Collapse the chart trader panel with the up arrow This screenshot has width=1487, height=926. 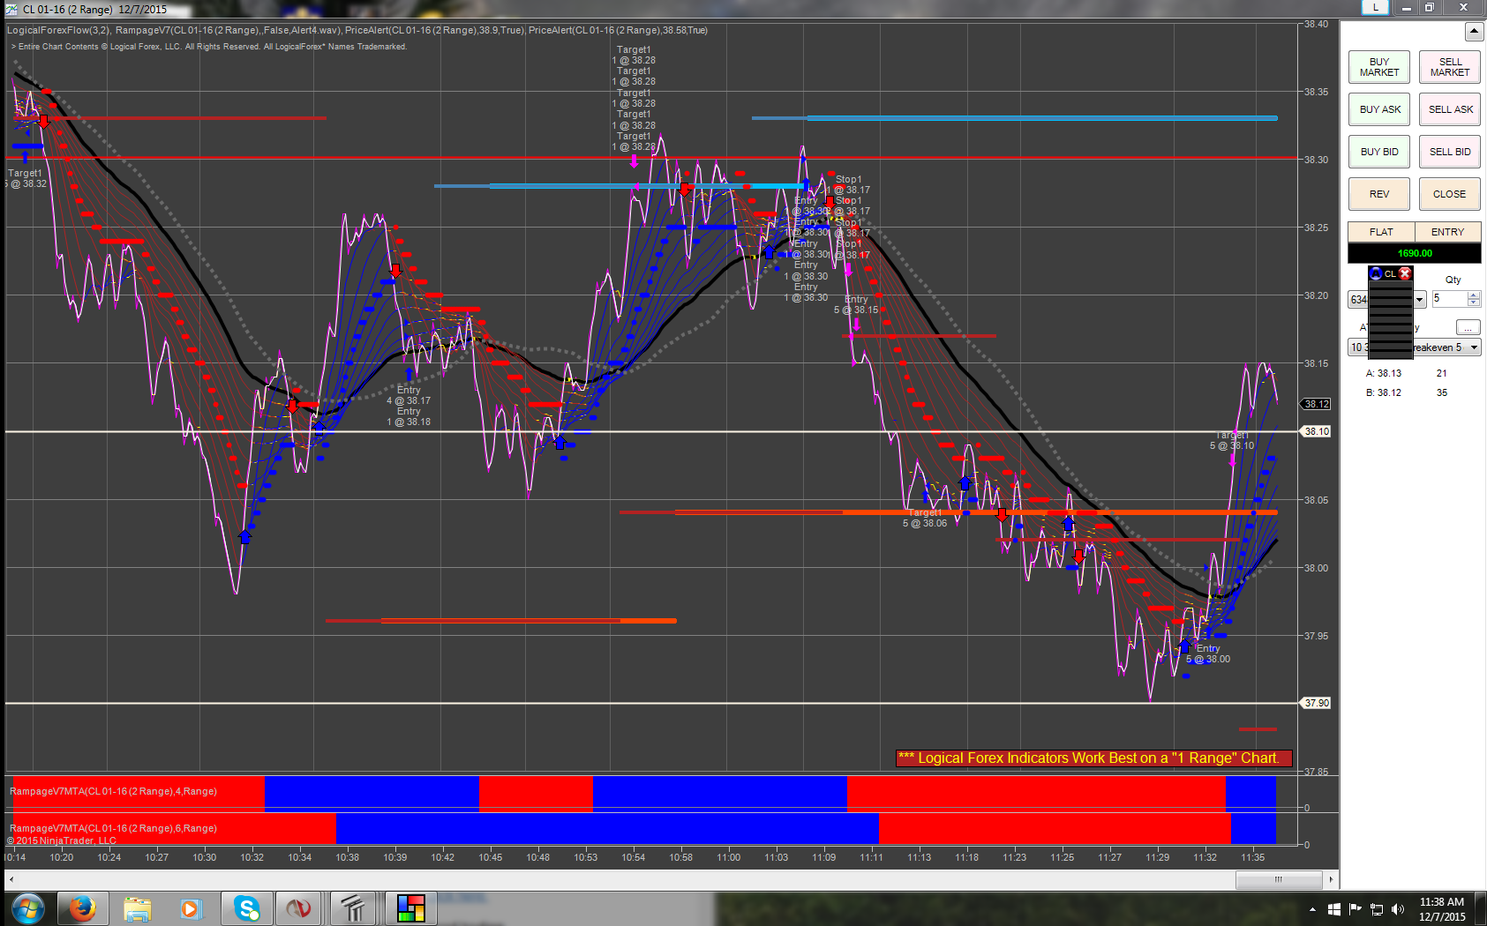point(1474,32)
